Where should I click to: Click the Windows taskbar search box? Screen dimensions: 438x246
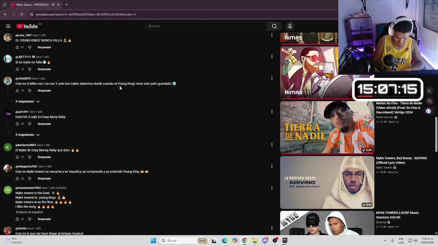[x=184, y=241]
